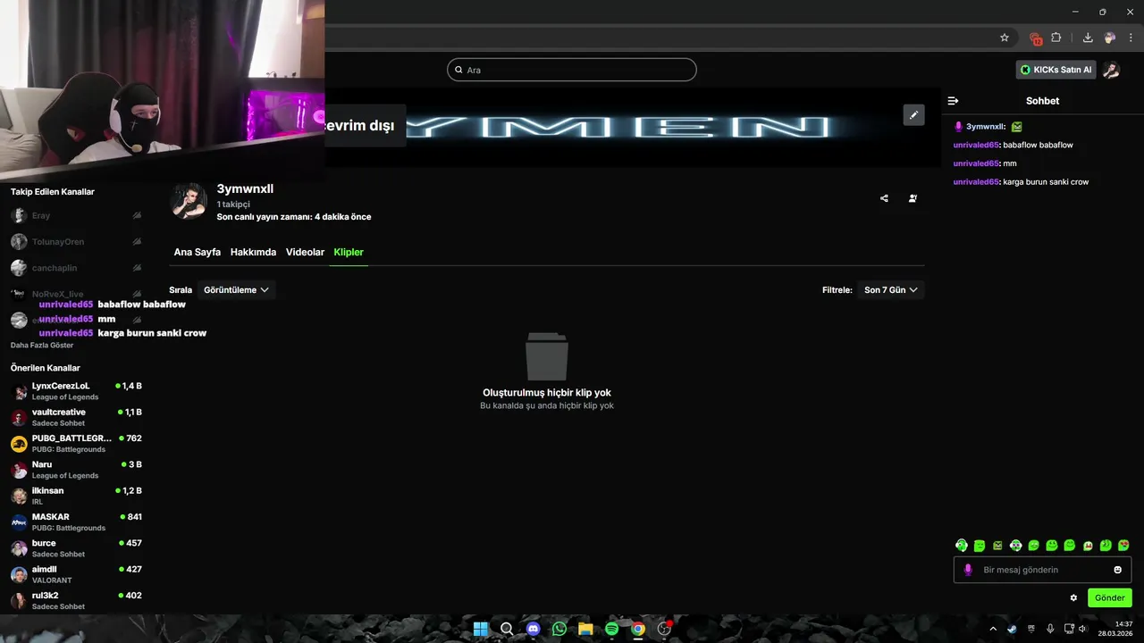Open WhatsApp from the taskbar

(559, 629)
